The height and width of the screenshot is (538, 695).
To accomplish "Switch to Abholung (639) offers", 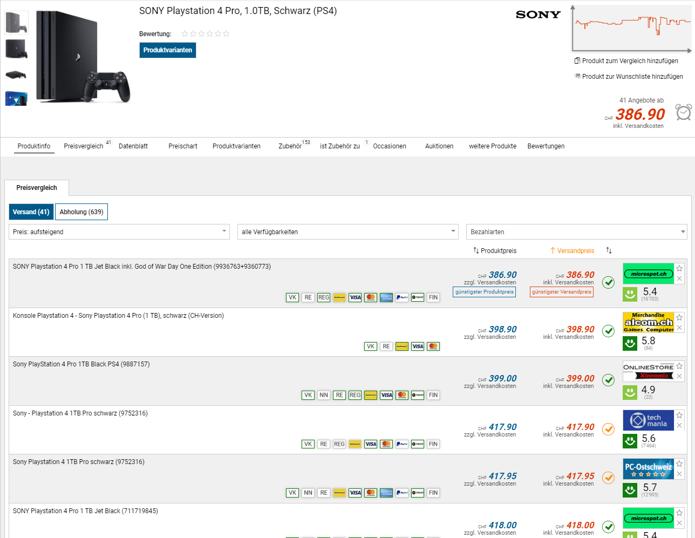I will pos(81,212).
